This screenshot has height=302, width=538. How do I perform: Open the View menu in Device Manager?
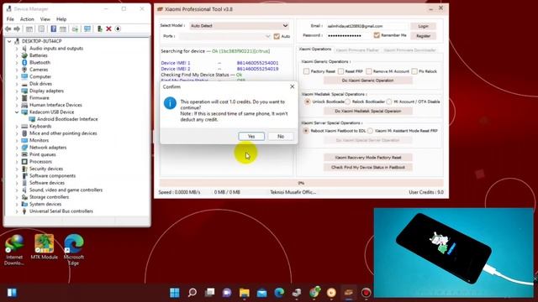[x=45, y=19]
